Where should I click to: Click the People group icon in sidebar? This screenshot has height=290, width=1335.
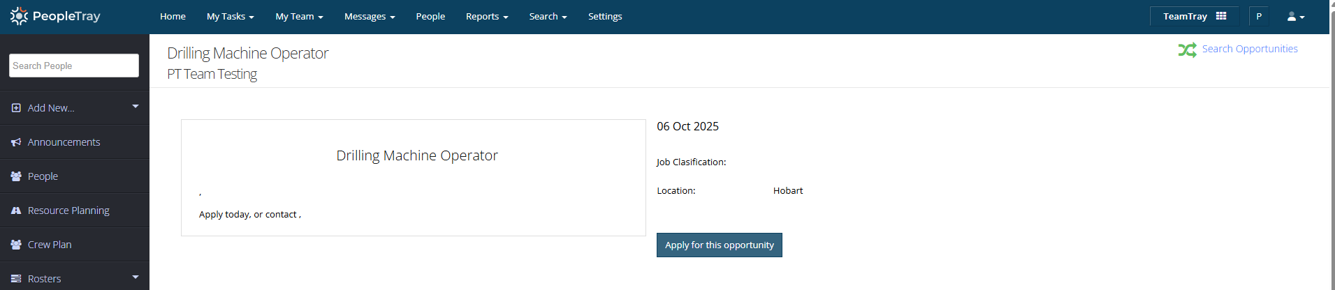pos(16,176)
